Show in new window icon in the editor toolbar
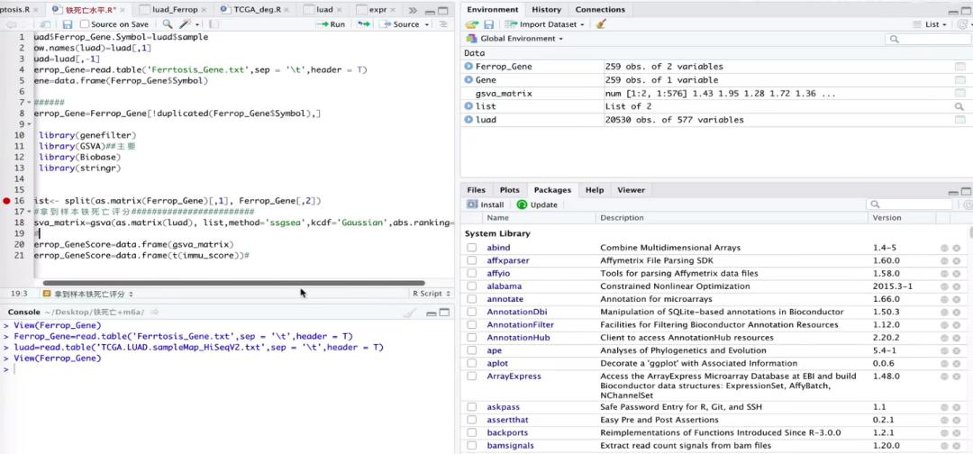This screenshot has height=454, width=973. [x=44, y=24]
